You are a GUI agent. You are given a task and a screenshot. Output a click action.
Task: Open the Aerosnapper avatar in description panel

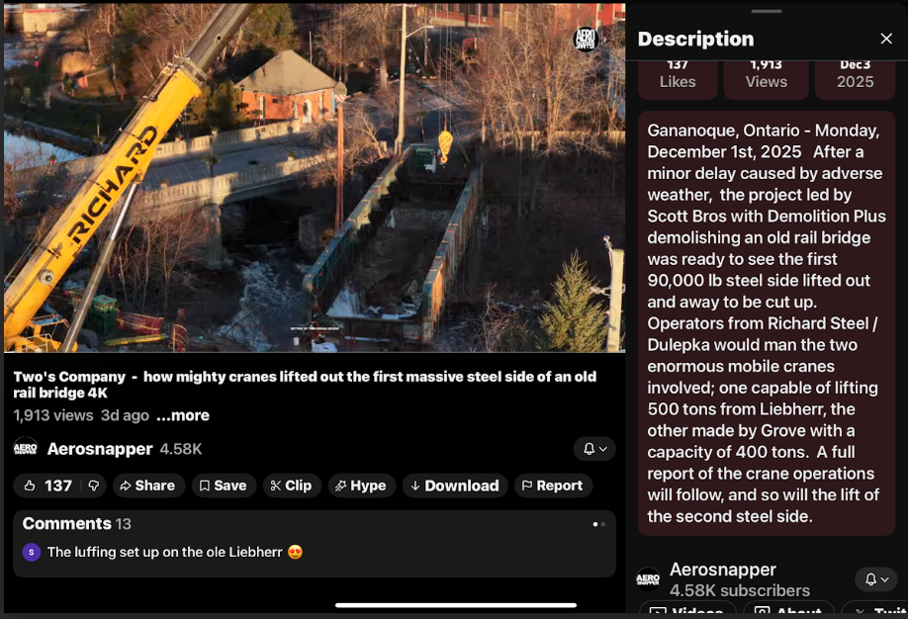pos(648,578)
